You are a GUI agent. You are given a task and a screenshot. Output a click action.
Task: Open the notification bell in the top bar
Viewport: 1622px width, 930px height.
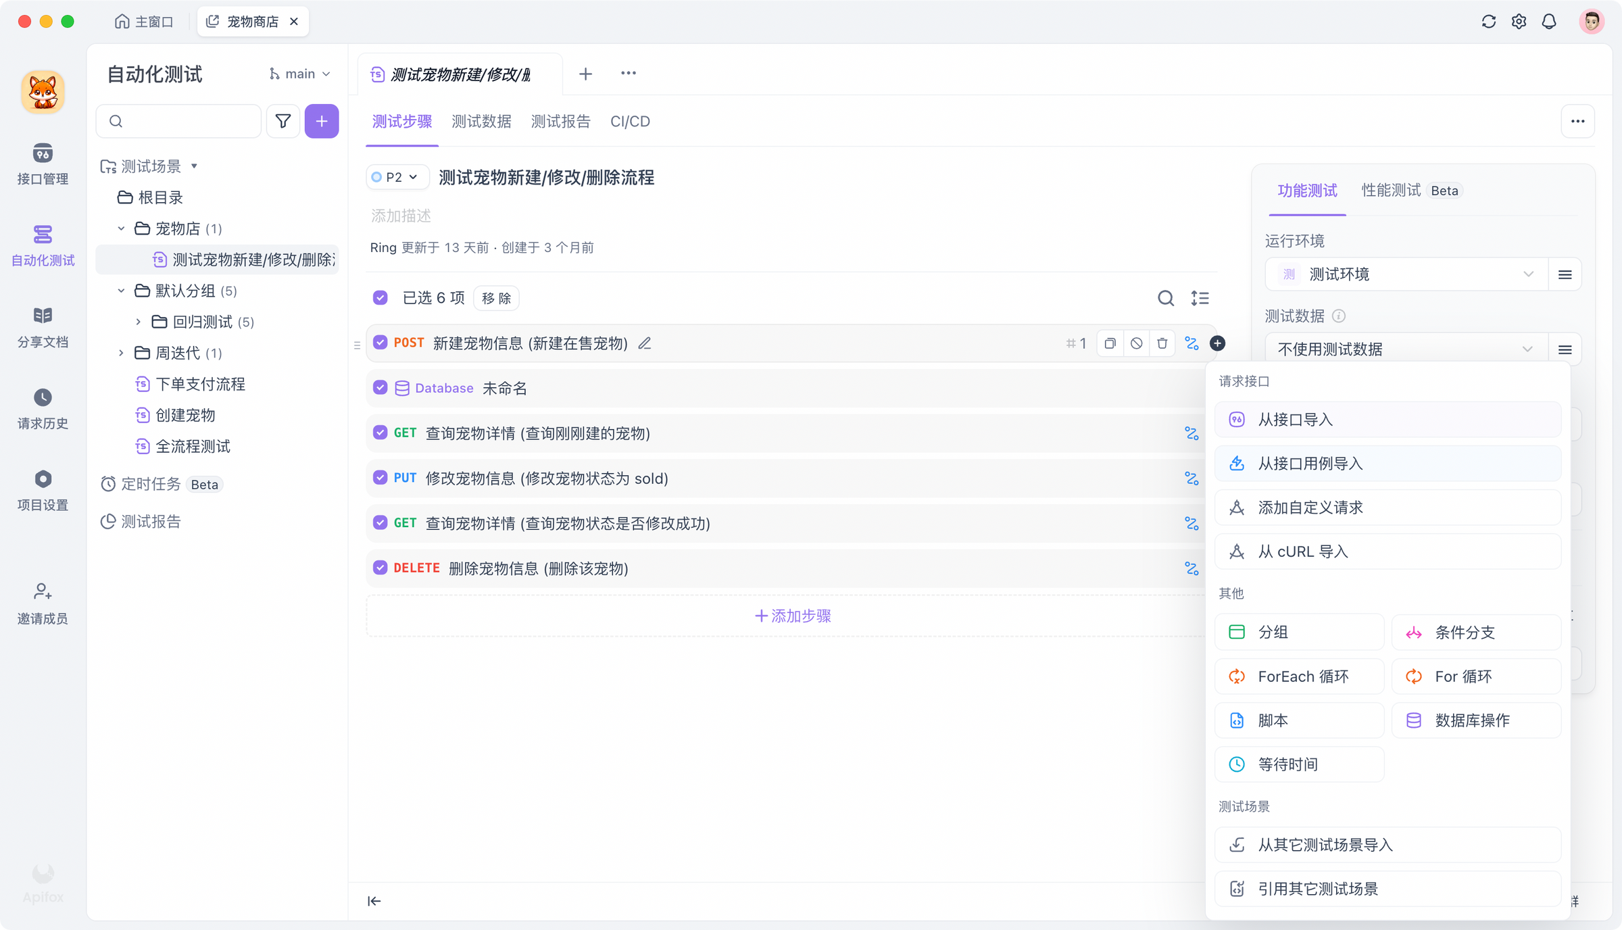click(x=1549, y=21)
